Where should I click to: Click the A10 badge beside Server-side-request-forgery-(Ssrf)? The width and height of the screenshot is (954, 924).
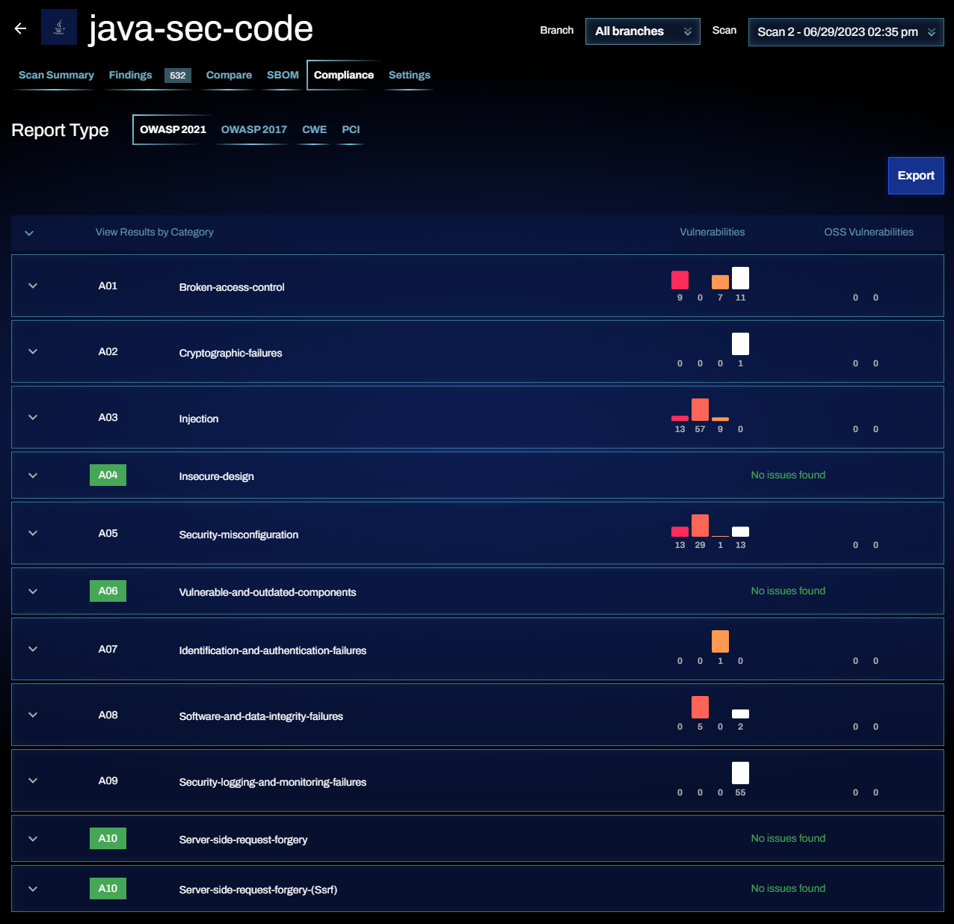click(x=108, y=888)
